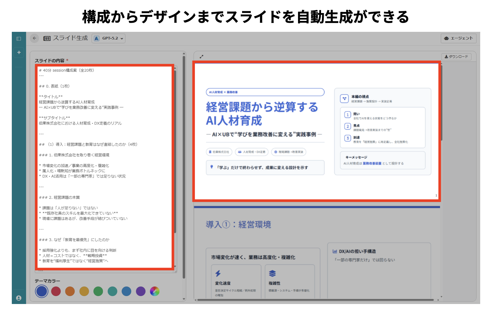
Task: Select the red theme color swatch
Action: tap(56, 291)
